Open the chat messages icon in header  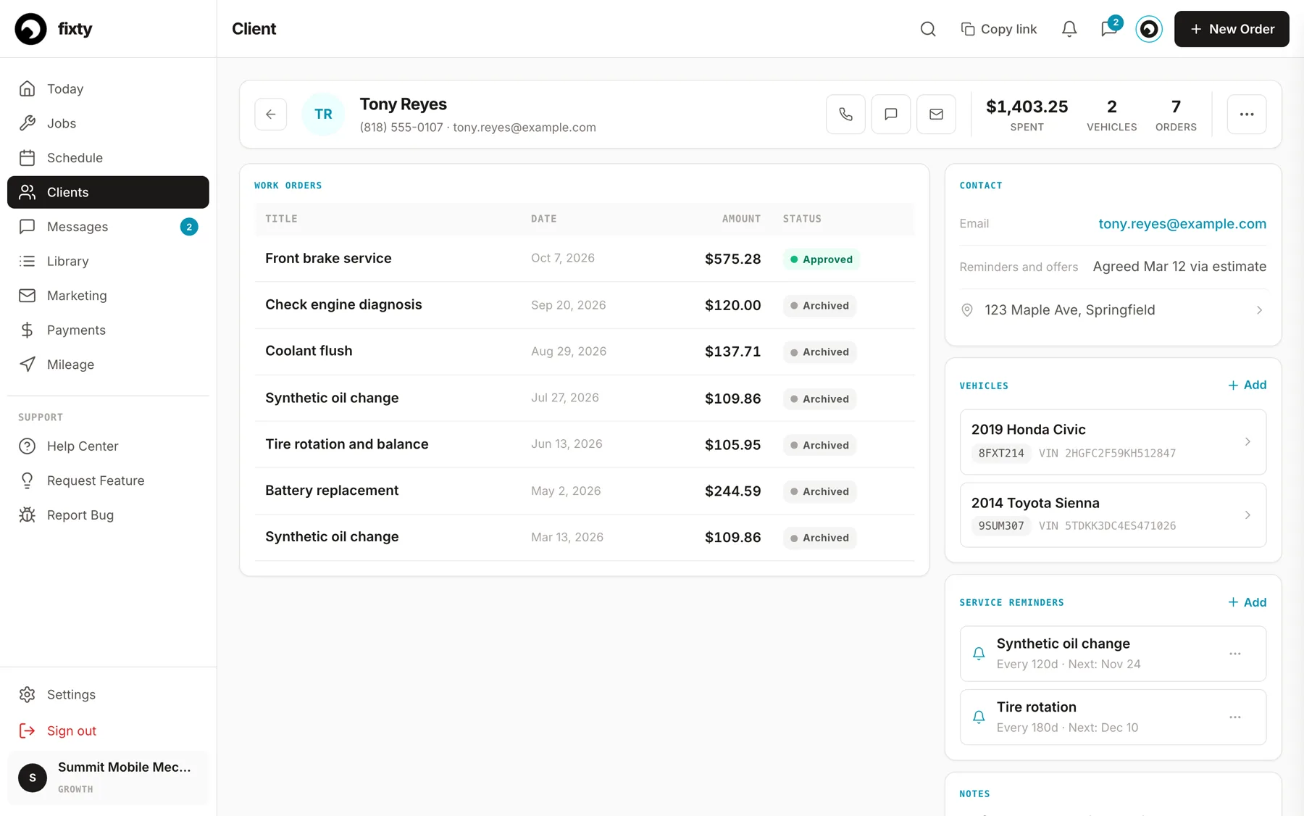point(1109,29)
